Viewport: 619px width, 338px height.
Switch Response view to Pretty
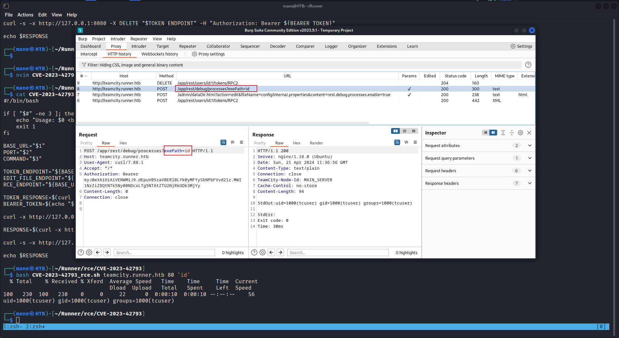click(x=260, y=143)
